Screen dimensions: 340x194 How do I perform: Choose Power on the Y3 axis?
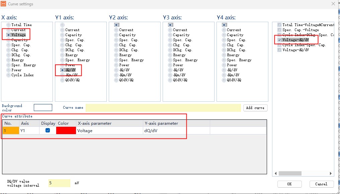[x=170, y=65]
